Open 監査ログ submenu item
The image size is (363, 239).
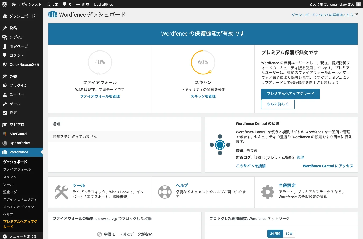click(x=10, y=192)
